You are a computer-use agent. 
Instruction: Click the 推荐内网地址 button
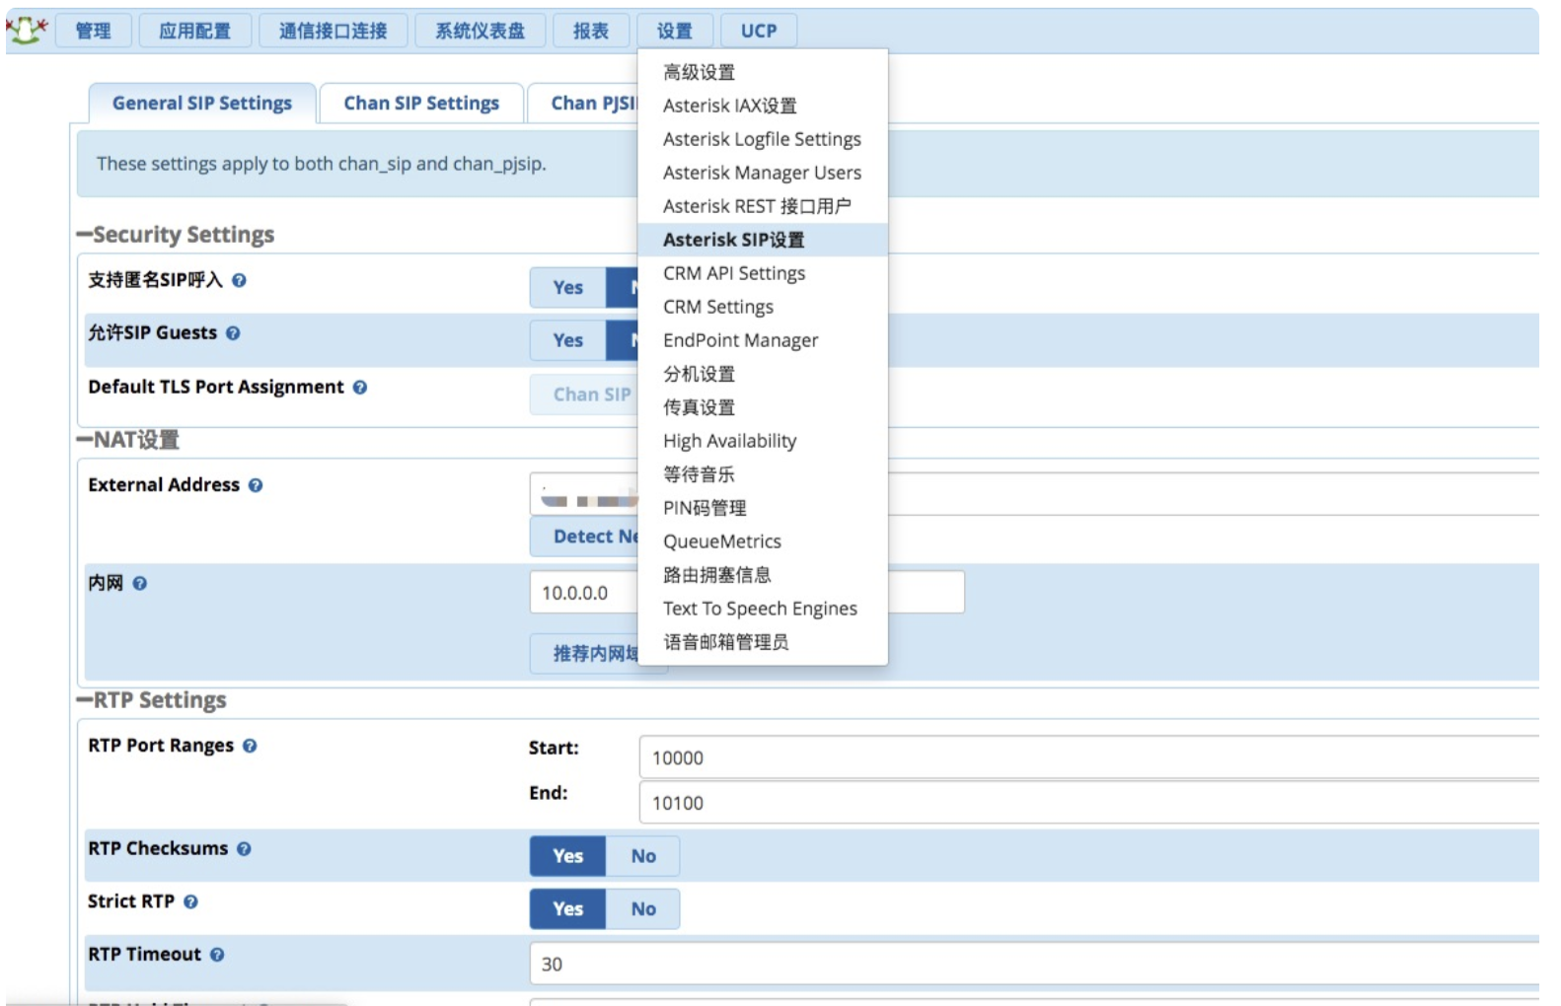[x=585, y=654]
